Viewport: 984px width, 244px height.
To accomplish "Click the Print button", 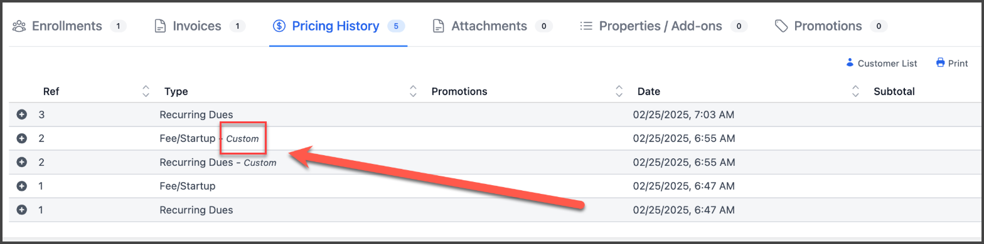I will coord(952,63).
